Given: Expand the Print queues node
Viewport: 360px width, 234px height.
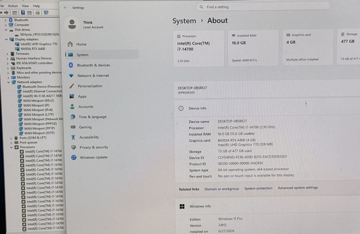Looking at the screenshot, I should [11, 142].
